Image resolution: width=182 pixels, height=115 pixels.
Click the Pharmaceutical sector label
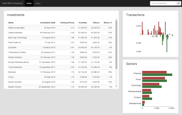135,91
